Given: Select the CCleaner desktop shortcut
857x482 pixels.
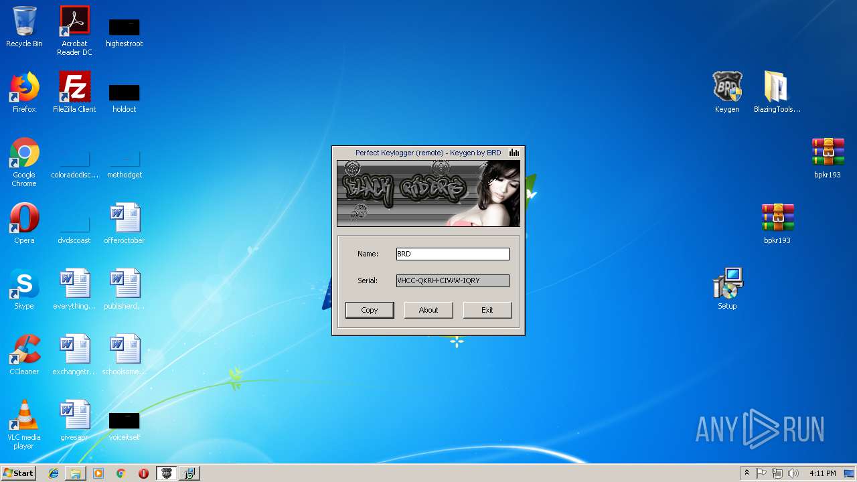Looking at the screenshot, I should (24, 355).
